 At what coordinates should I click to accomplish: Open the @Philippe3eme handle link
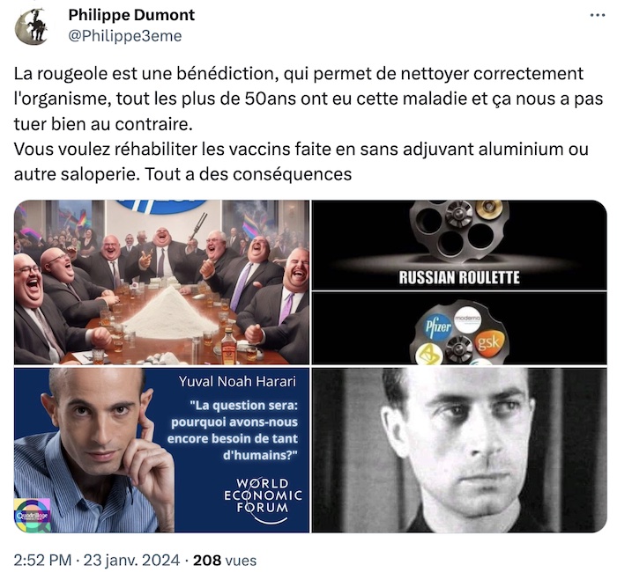coord(125,36)
